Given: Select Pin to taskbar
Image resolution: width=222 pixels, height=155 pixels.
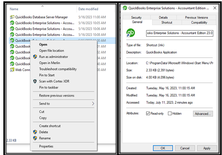Looking at the screenshot, I should 49,88.
